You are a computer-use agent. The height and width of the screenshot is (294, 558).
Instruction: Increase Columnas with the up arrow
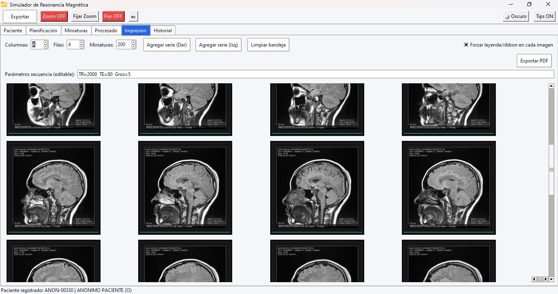pos(46,42)
